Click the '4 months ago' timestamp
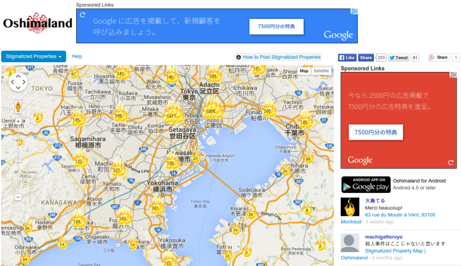Viewport: 461px width, 266px height. (x=387, y=258)
